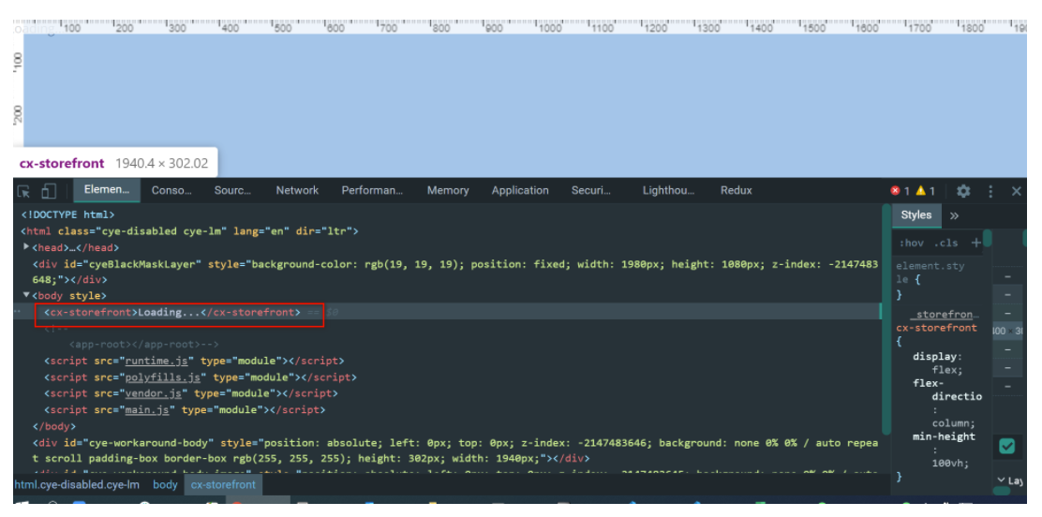Activate the inspect element picker icon
This screenshot has width=1042, height=517.
24,191
